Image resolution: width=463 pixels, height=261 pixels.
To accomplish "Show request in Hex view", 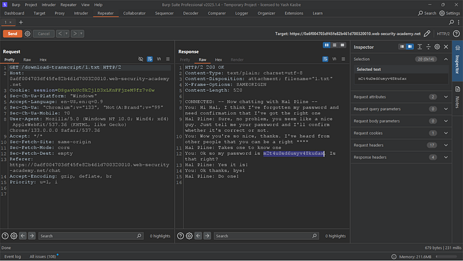I will pyautogui.click(x=43, y=60).
